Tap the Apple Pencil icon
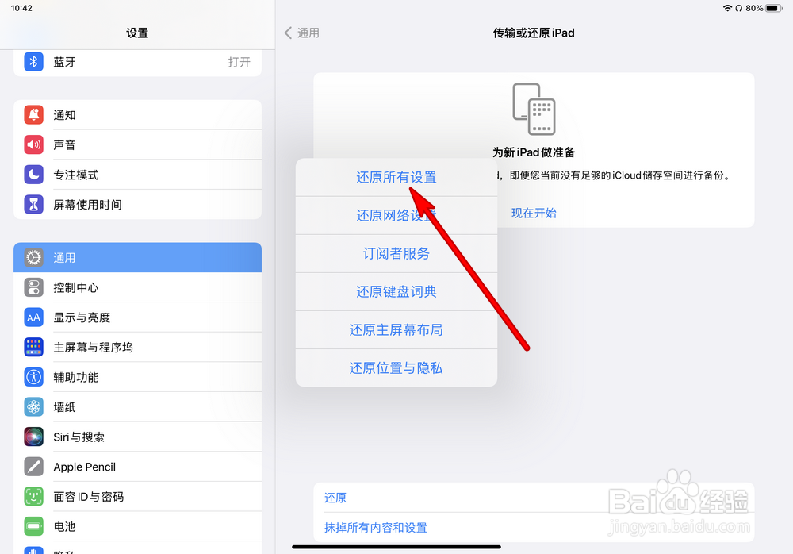 (x=33, y=467)
